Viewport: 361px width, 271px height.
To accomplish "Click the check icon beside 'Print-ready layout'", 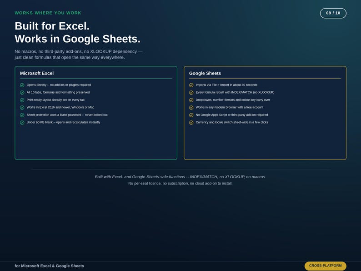I will 22,100.
